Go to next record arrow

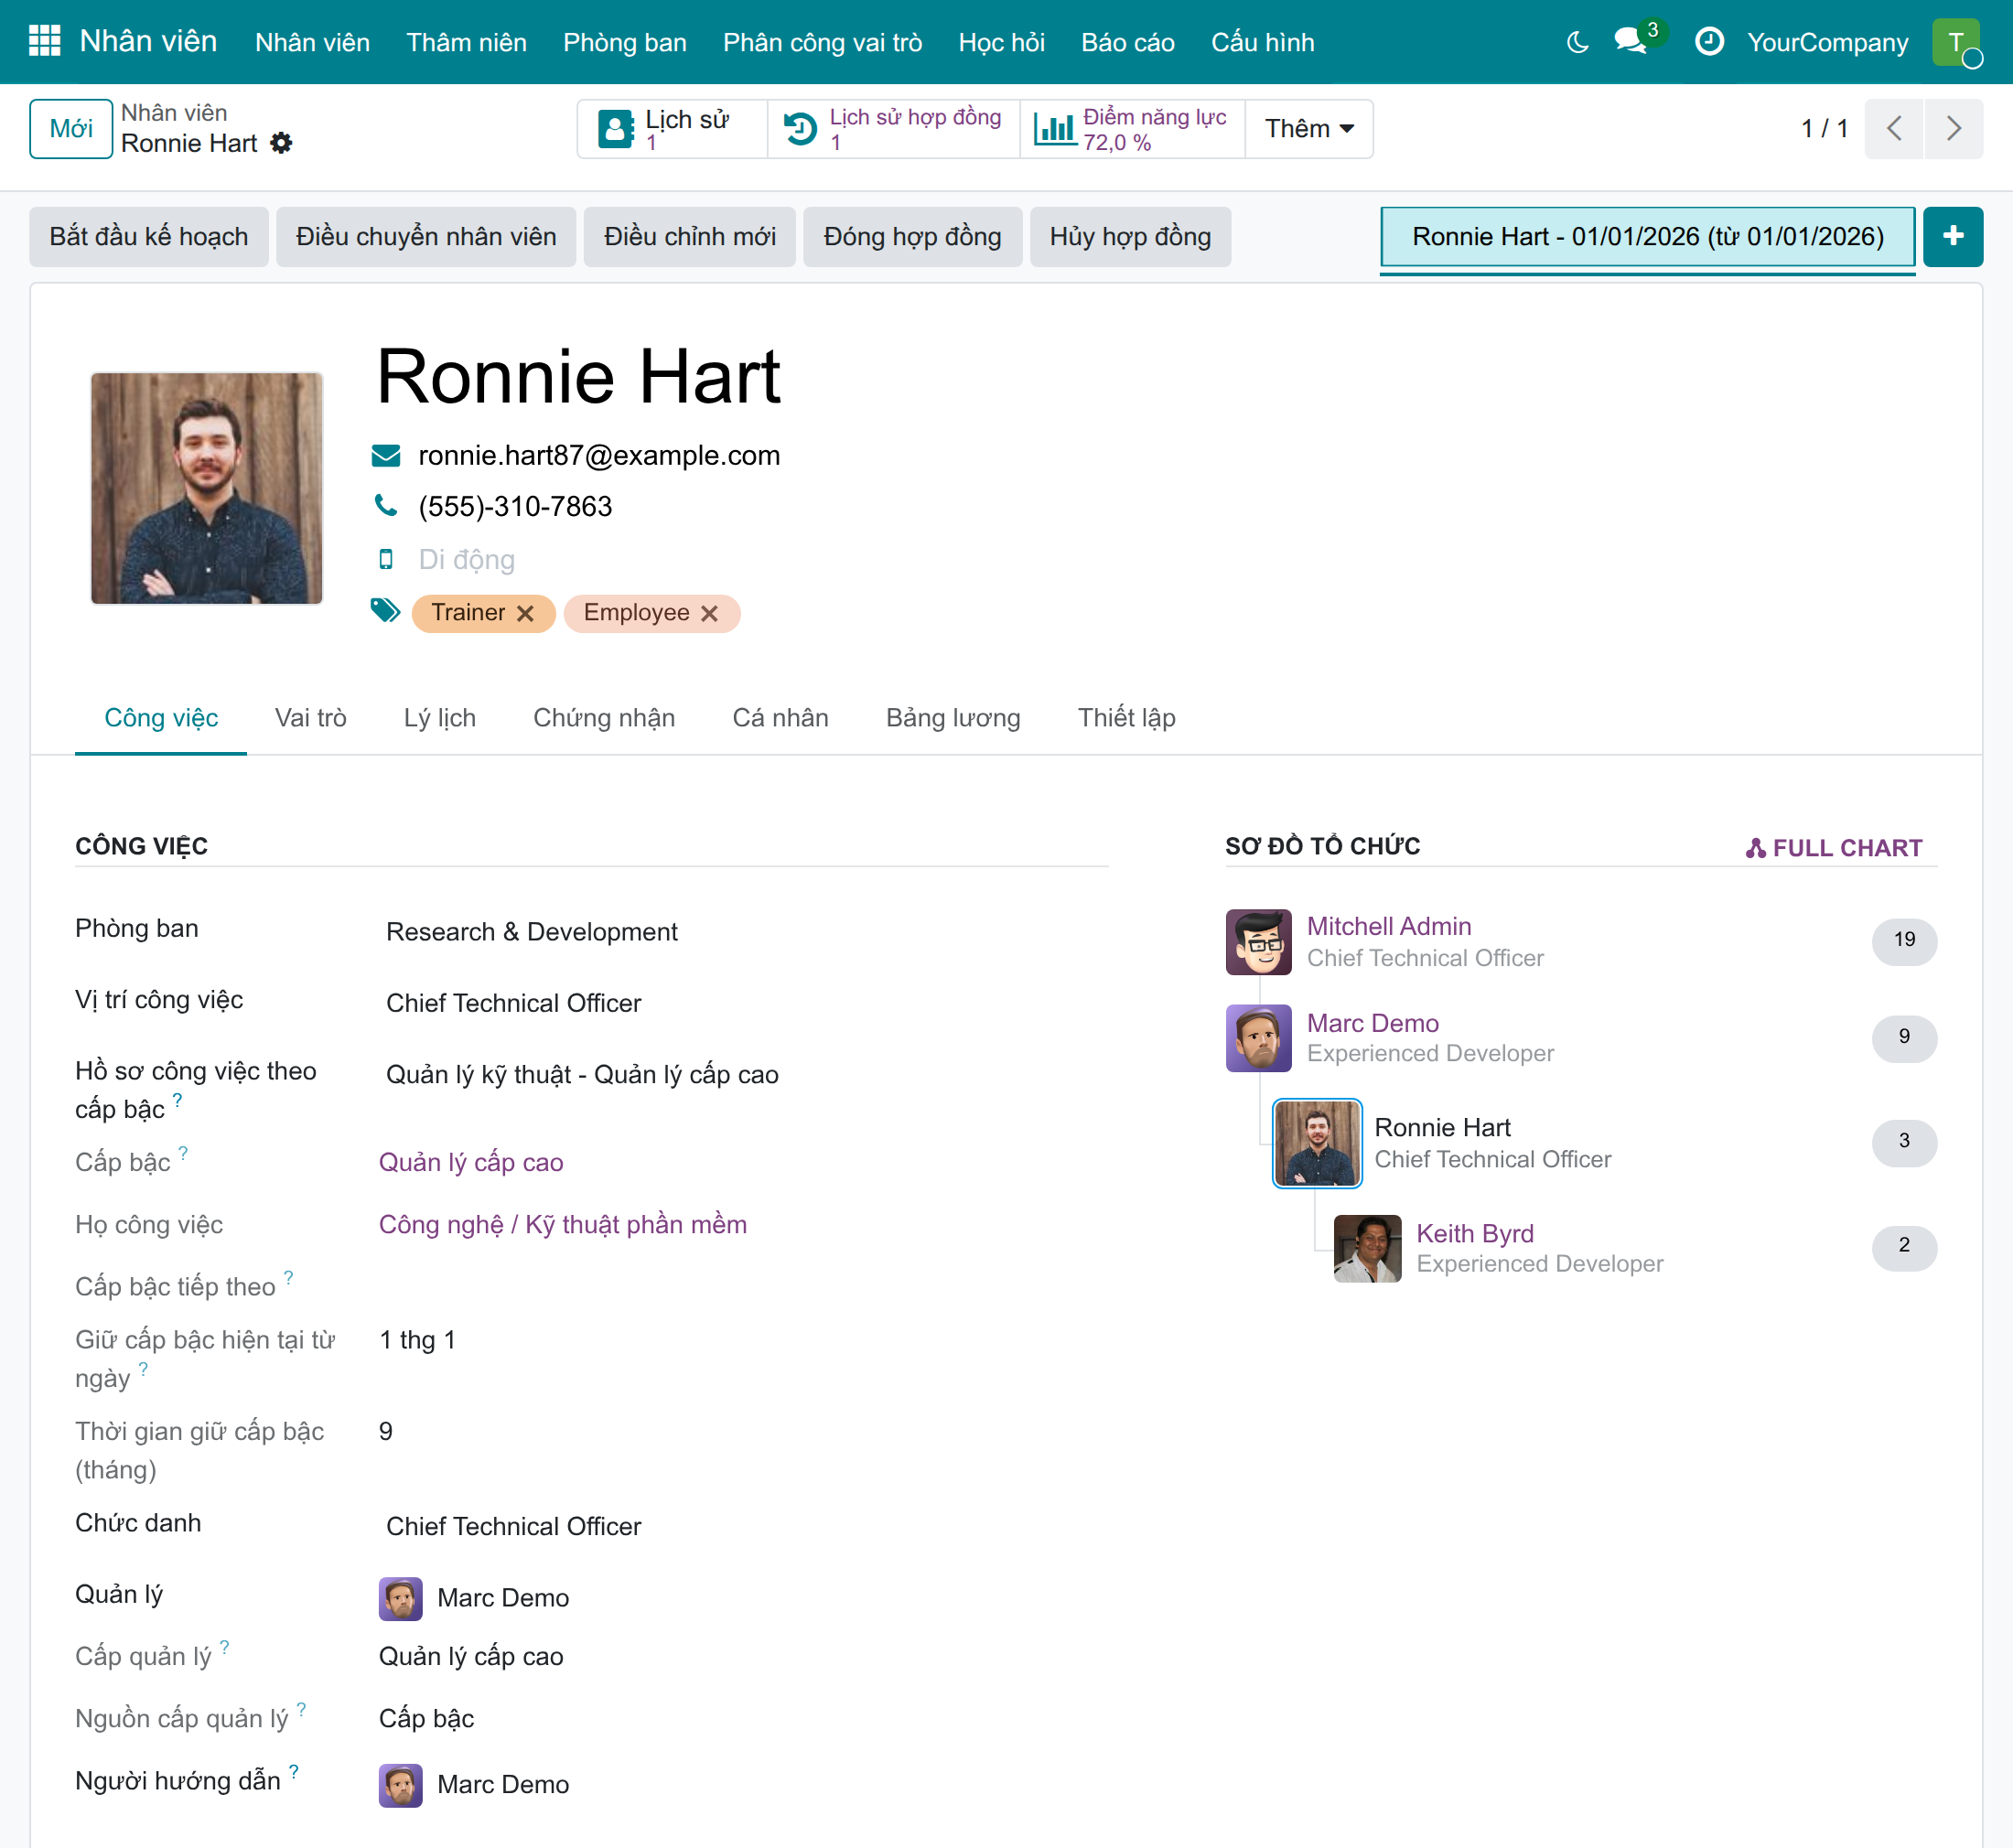pyautogui.click(x=1953, y=128)
